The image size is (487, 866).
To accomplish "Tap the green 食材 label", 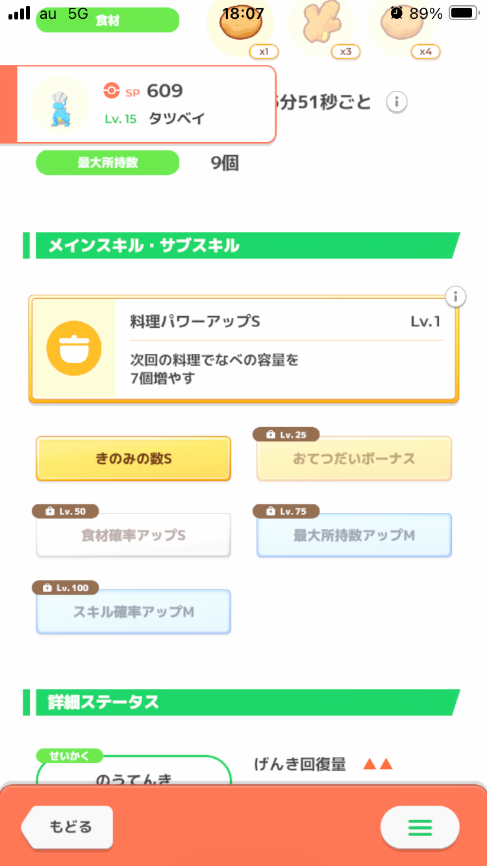I will (x=107, y=20).
